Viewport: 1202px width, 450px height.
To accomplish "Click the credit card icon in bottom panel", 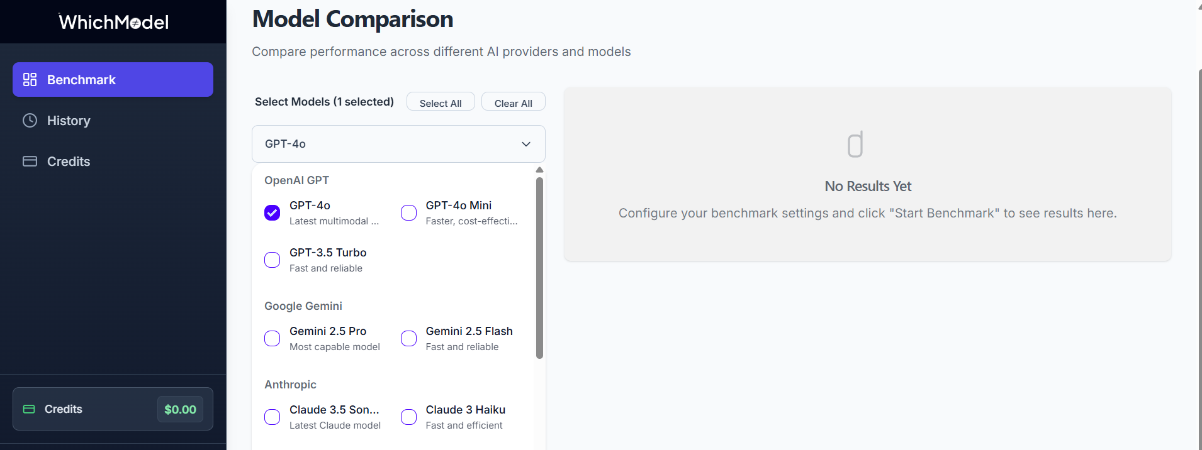I will coord(29,409).
